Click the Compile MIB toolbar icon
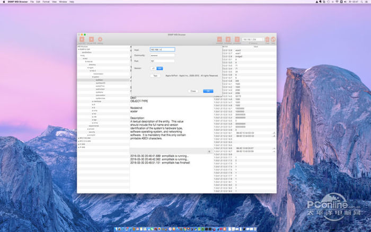371x232 pixels. (x=91, y=39)
